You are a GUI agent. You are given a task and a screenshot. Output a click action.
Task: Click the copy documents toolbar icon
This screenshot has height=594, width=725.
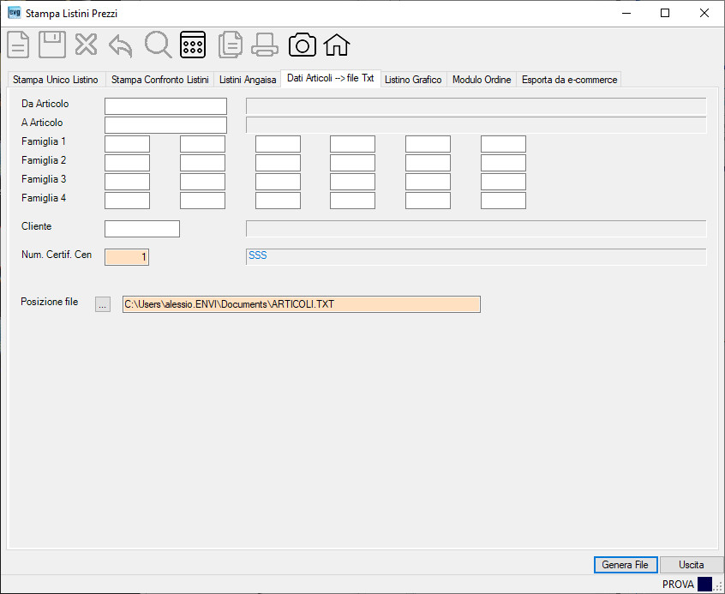coord(231,45)
